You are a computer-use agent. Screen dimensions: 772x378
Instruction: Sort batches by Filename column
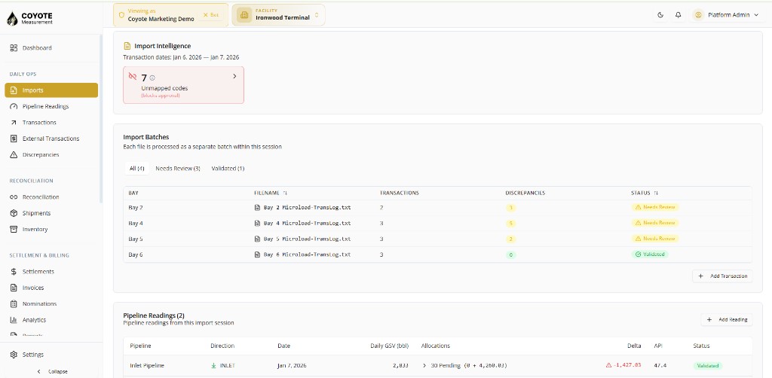pos(271,193)
